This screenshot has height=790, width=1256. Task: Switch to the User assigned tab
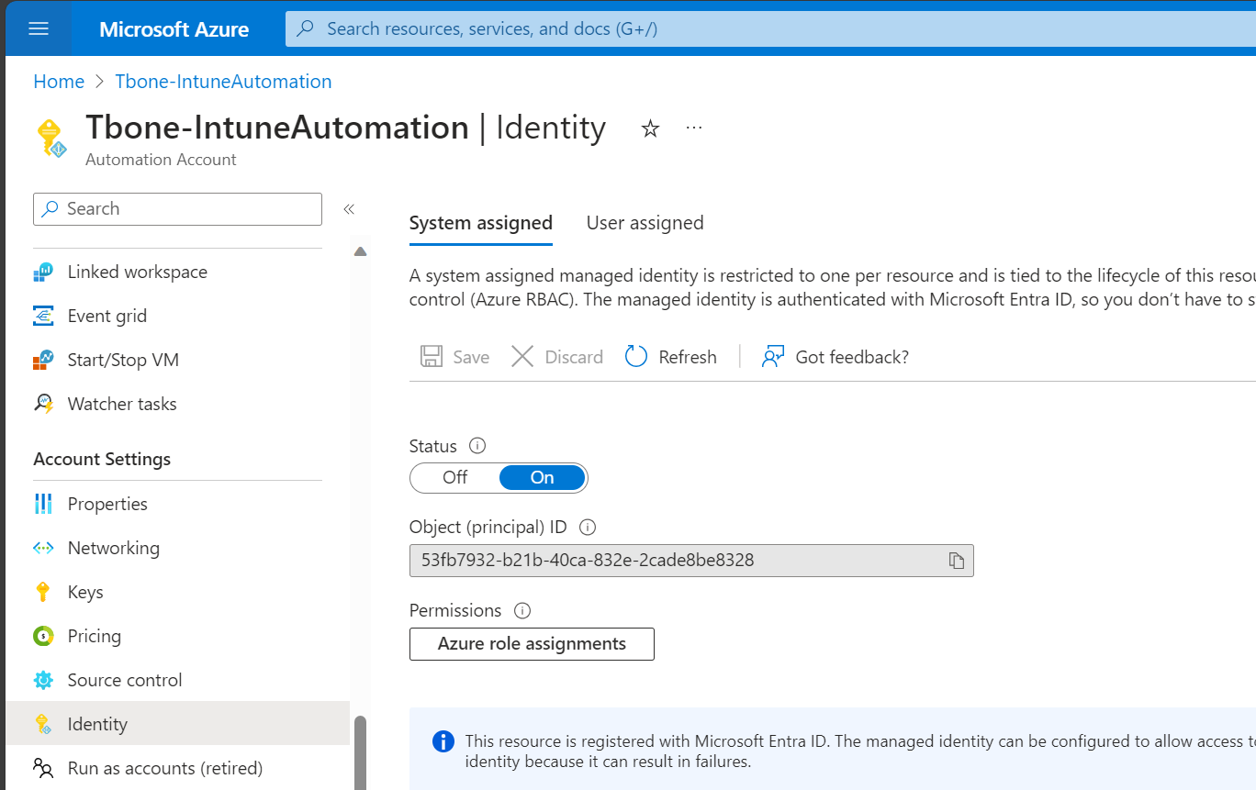click(645, 223)
